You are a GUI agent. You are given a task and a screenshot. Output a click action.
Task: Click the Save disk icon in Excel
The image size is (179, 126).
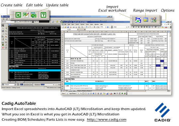point(68,27)
